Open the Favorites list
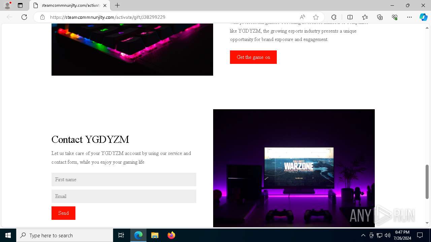 tap(365, 17)
